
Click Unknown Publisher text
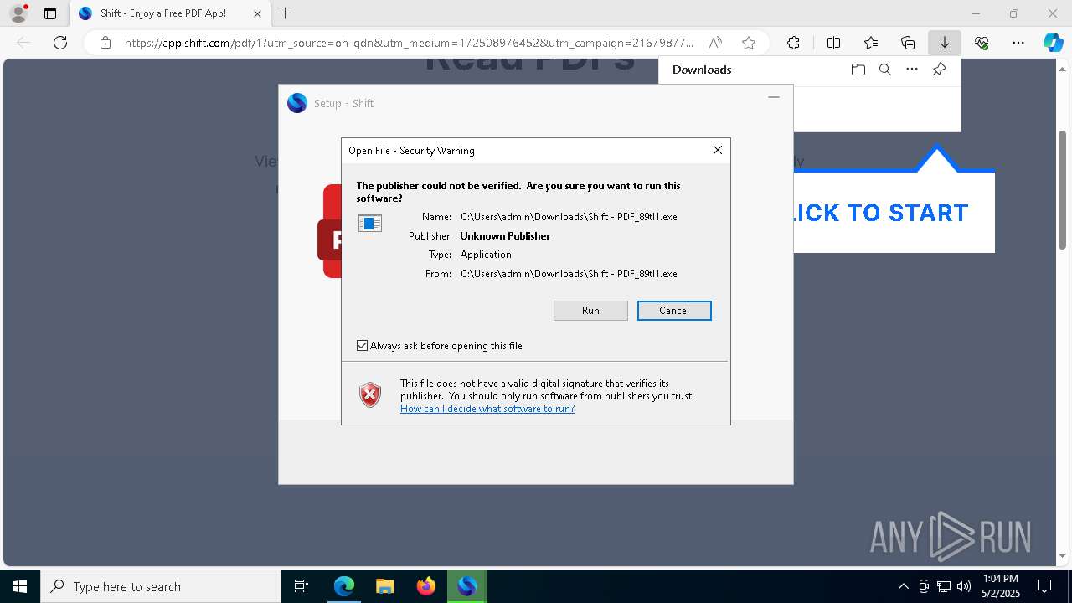point(505,236)
